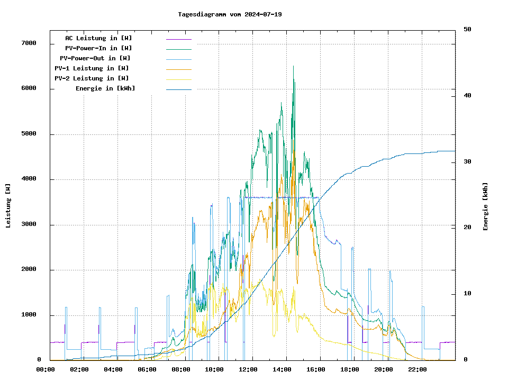508x381 pixels.
Task: Pick the 'PV-2 Leistung in [W]' legend label
Action: [92, 78]
